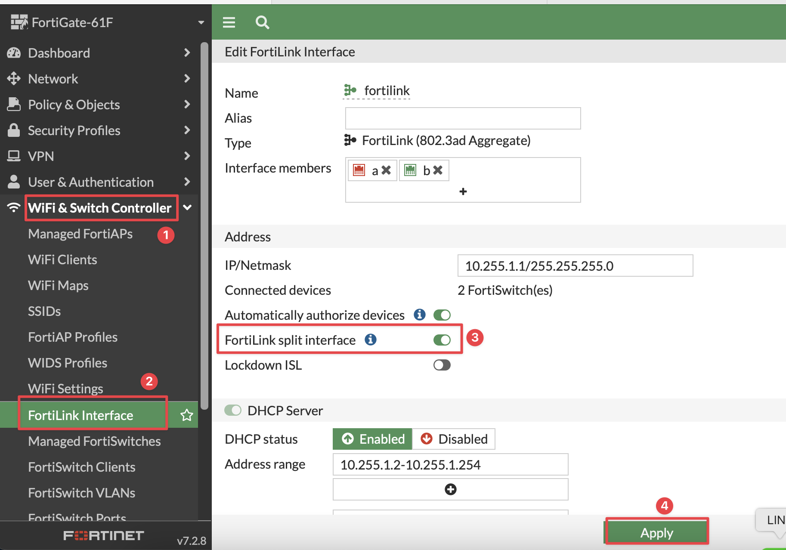Open WiFi Settings page
786x550 pixels.
click(65, 389)
